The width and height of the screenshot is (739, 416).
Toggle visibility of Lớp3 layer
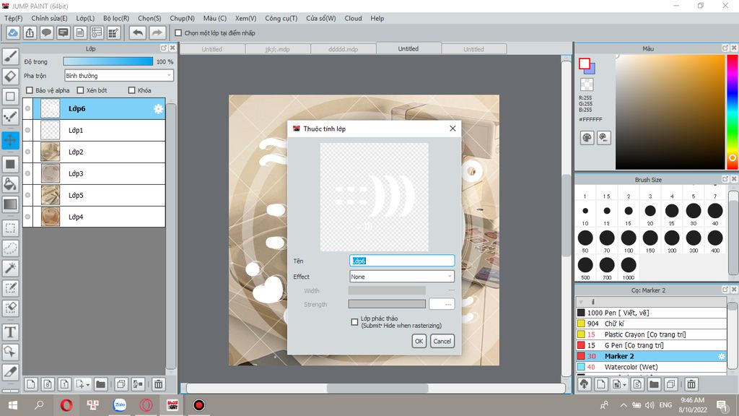click(28, 173)
